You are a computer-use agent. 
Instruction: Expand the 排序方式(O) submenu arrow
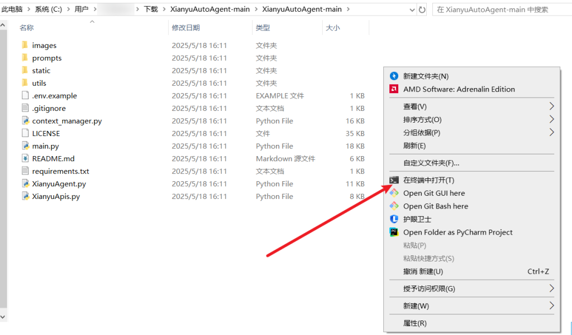(551, 119)
